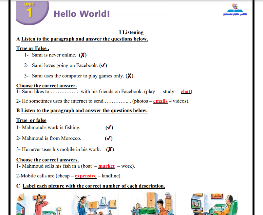Click the 'I Listening' section heading
The height and width of the screenshot is (215, 263).
pyautogui.click(x=131, y=32)
